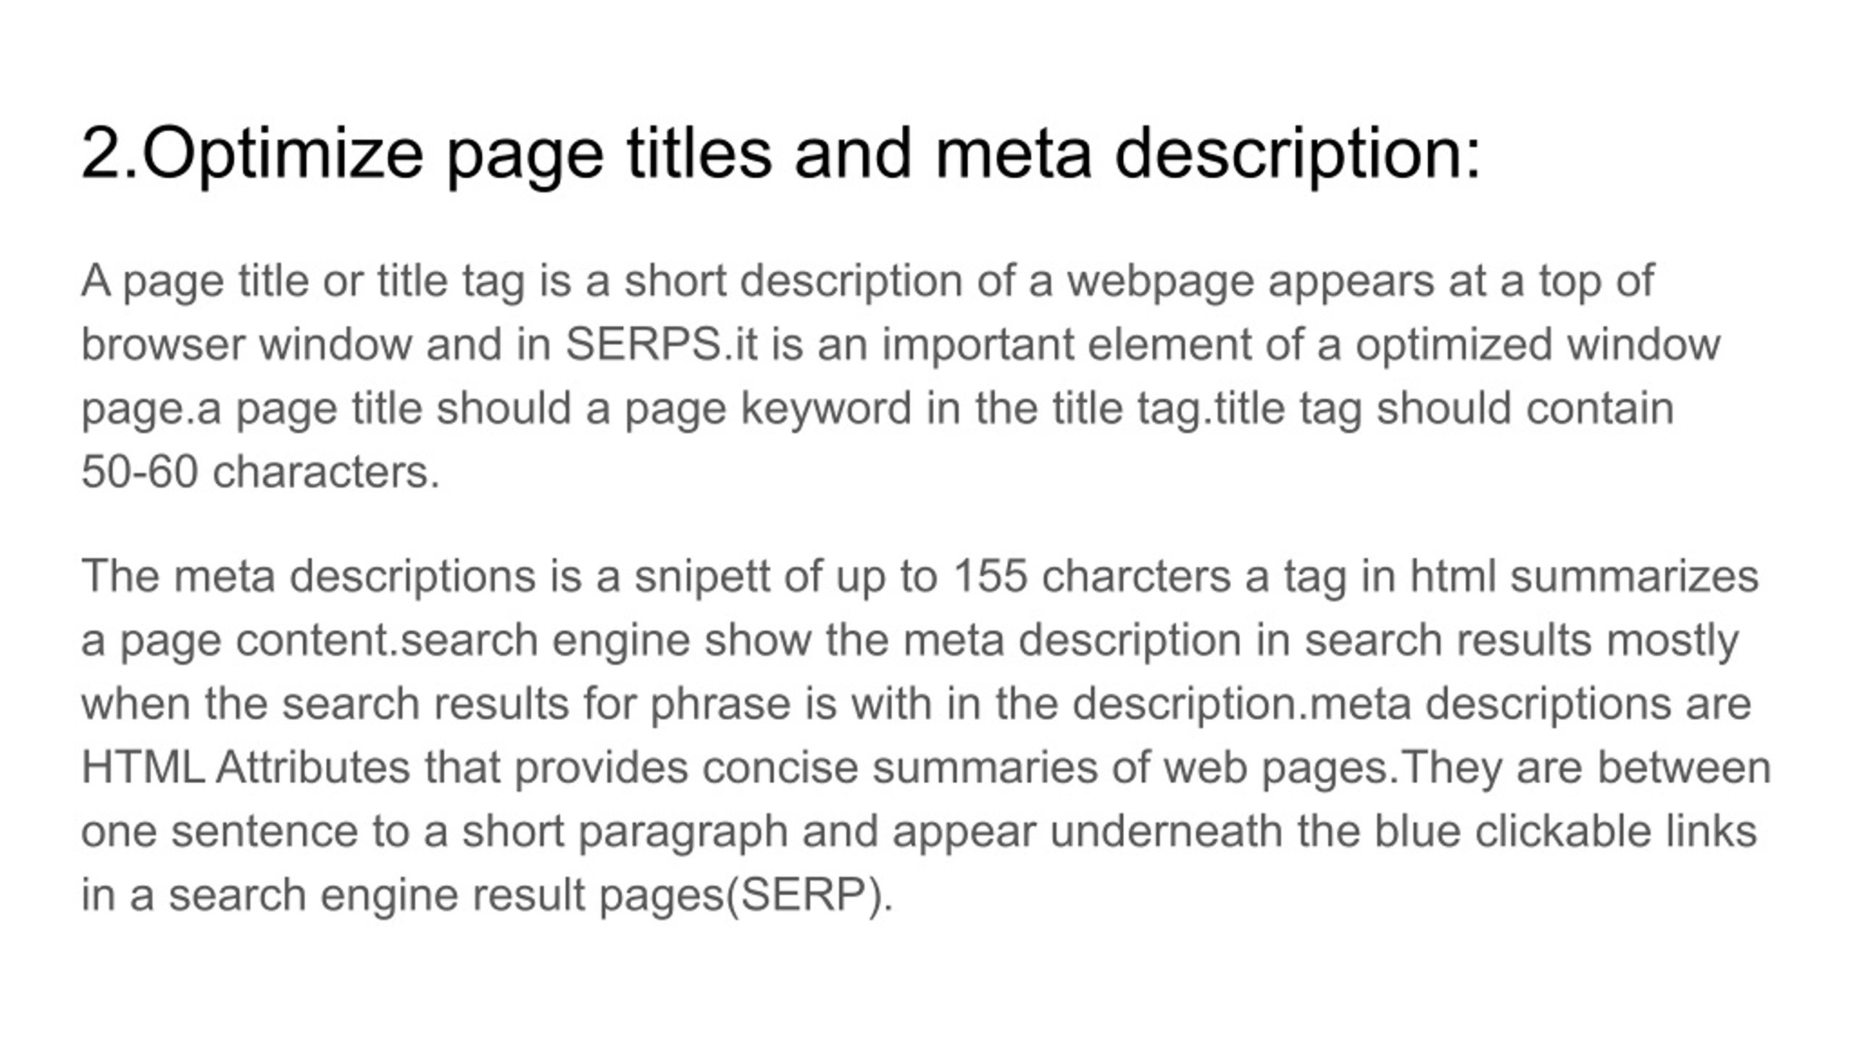The width and height of the screenshot is (1855, 1043).
Task: Click the heading '2.Optimize page titles and meta description:'
Action: (x=781, y=154)
